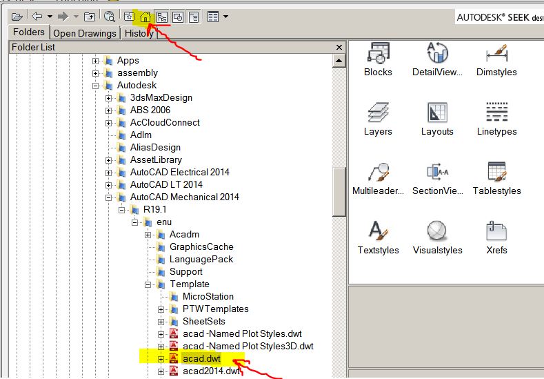Open the SectionViewStyles icon
Screen dimensions: 544x379
pos(437,178)
